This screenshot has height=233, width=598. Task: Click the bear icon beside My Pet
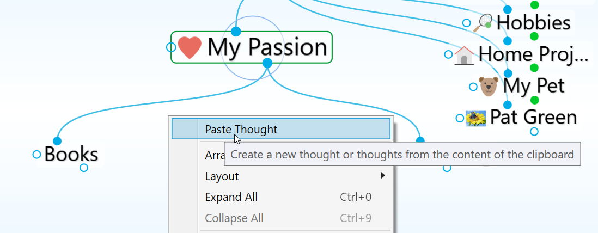(x=489, y=86)
